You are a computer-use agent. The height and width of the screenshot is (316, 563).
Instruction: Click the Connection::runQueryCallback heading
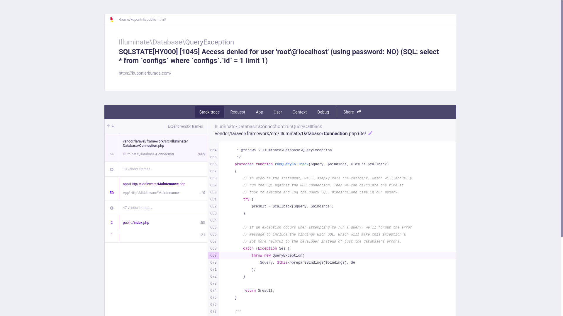click(268, 127)
